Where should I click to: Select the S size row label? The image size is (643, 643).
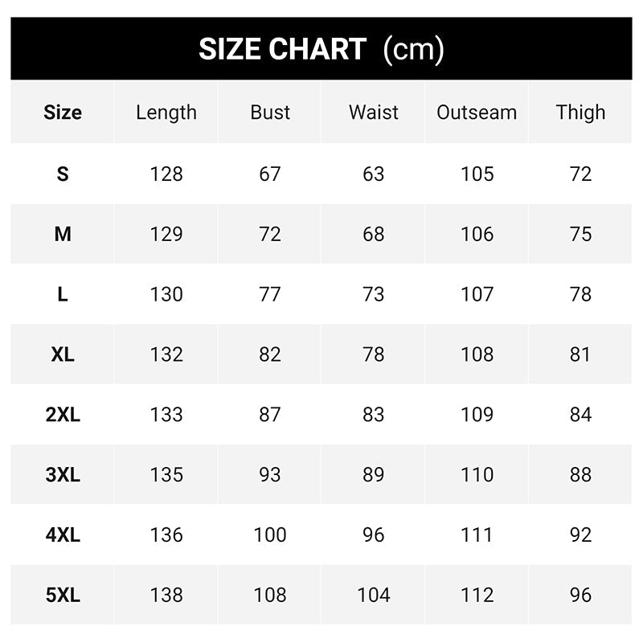63,174
